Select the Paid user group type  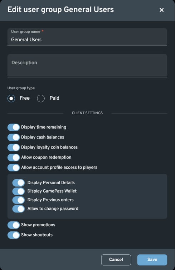point(41,99)
